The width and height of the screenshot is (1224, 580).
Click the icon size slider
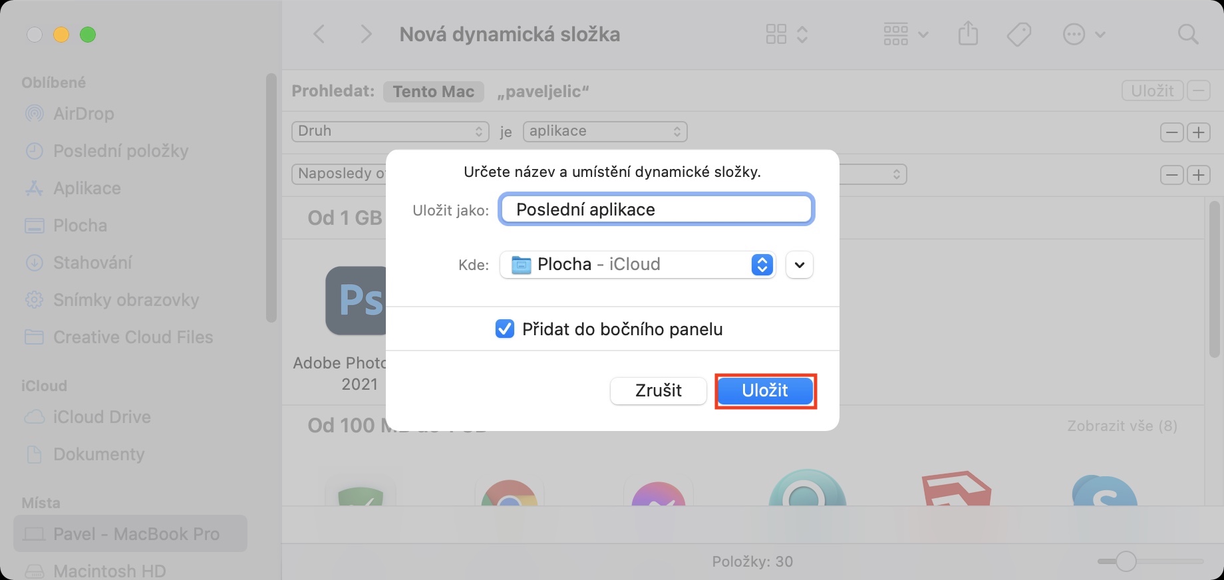1126,561
